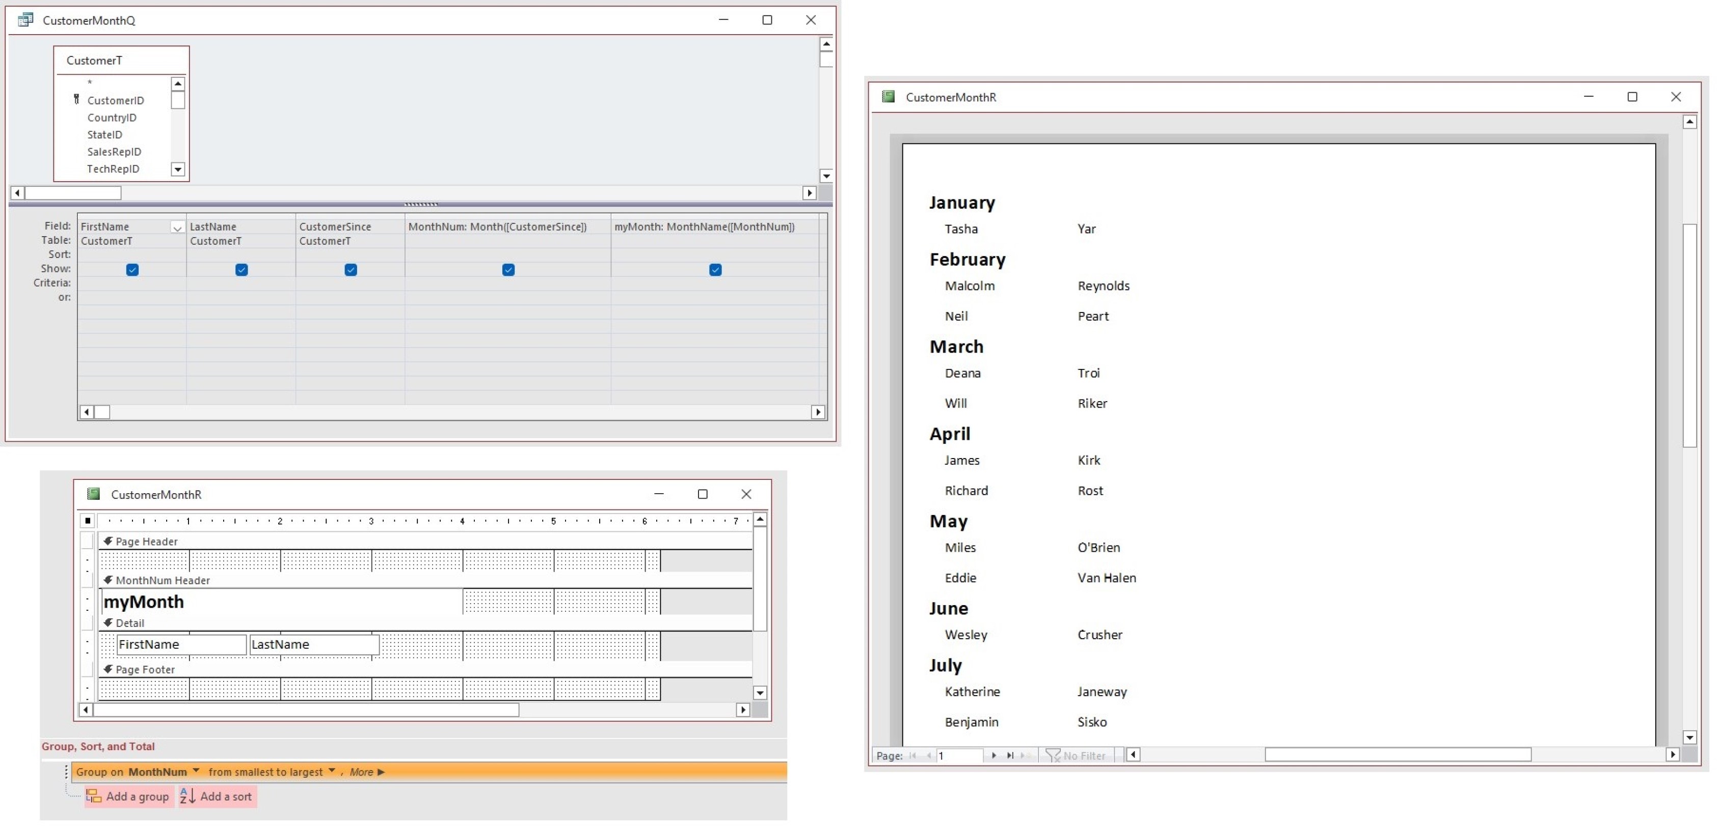
Task: Click the Last Page navigation icon
Action: pos(1010,755)
